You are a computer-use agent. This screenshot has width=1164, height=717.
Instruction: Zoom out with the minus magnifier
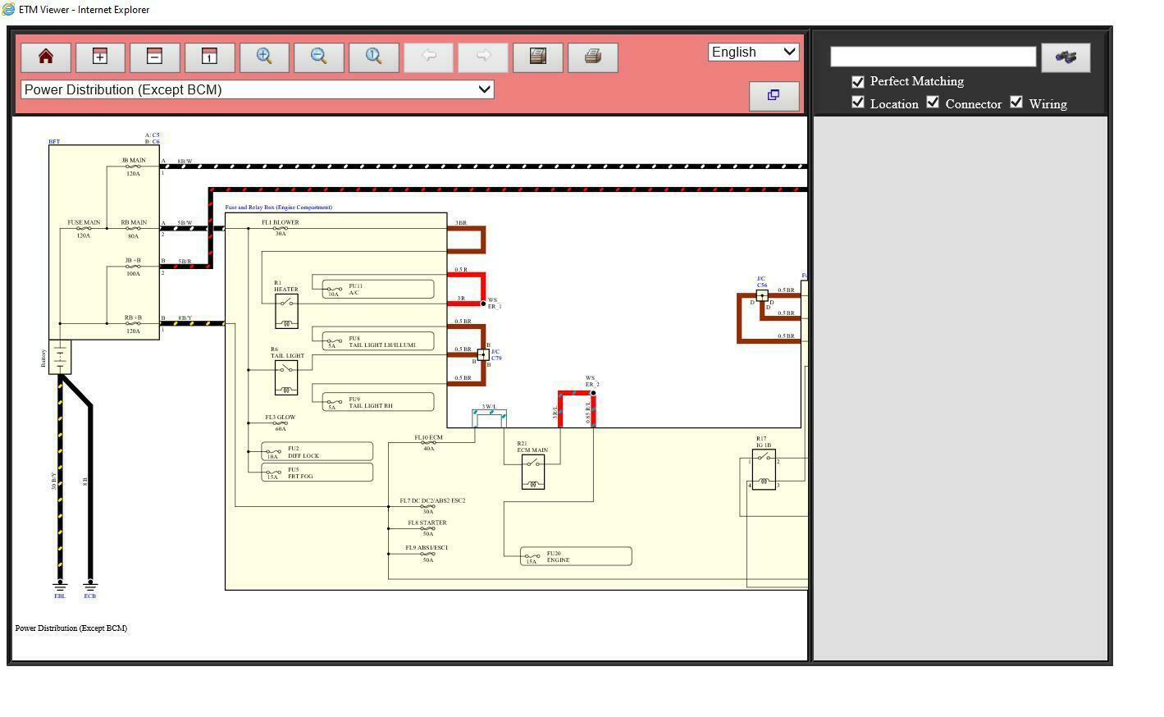tap(319, 57)
